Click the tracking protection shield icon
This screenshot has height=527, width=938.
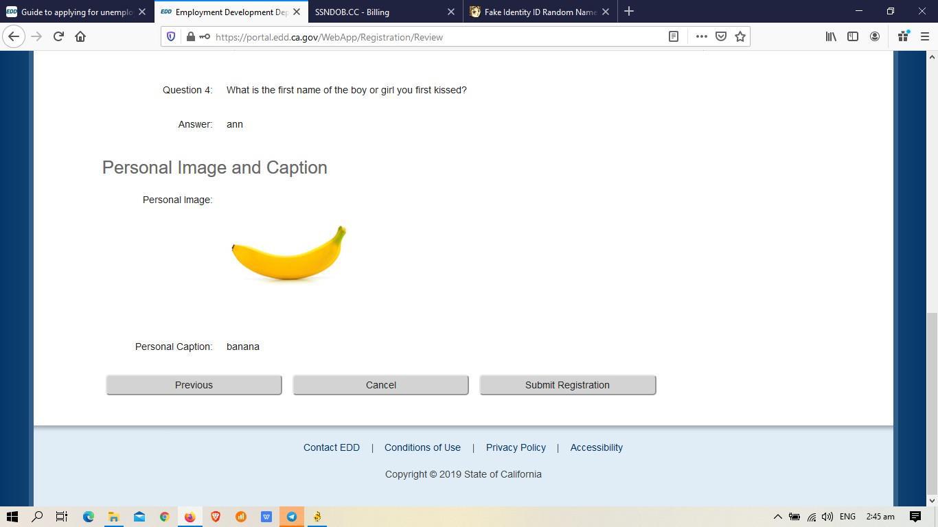pos(171,37)
